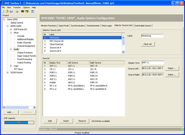Select the FP 2: si source row
Screen dimensions: 185x135
click(84, 89)
